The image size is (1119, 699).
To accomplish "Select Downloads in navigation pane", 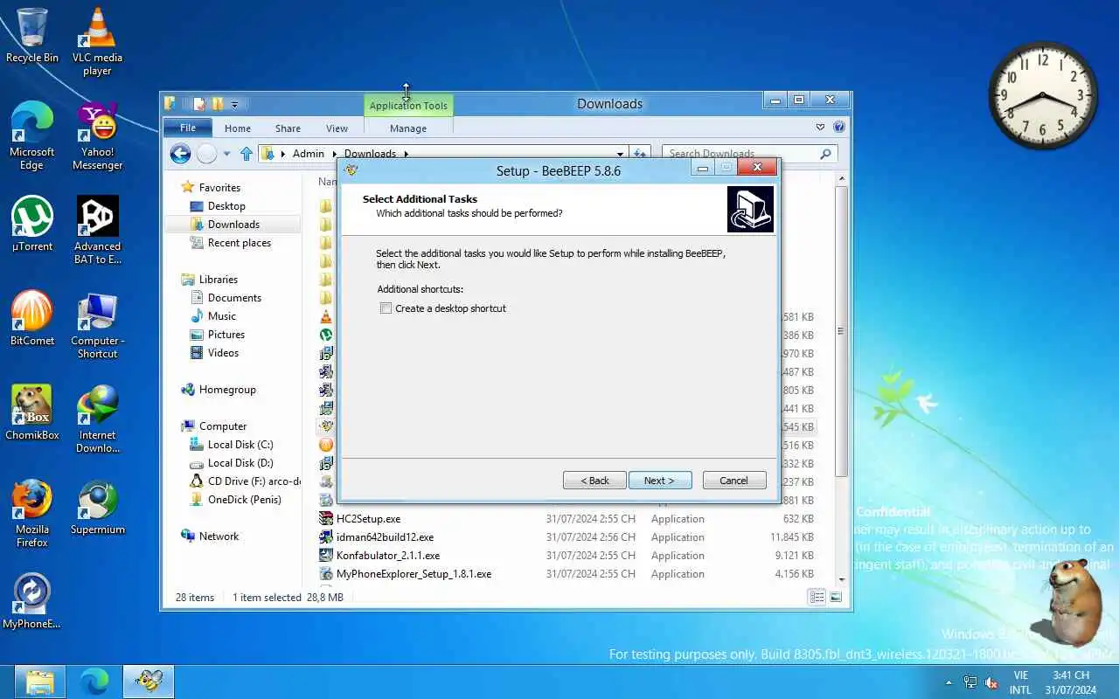I will click(x=233, y=225).
